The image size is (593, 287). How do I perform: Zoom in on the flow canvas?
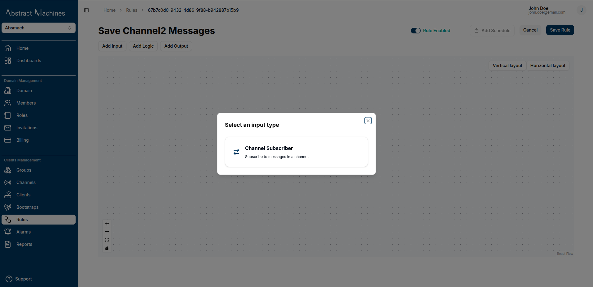[107, 224]
